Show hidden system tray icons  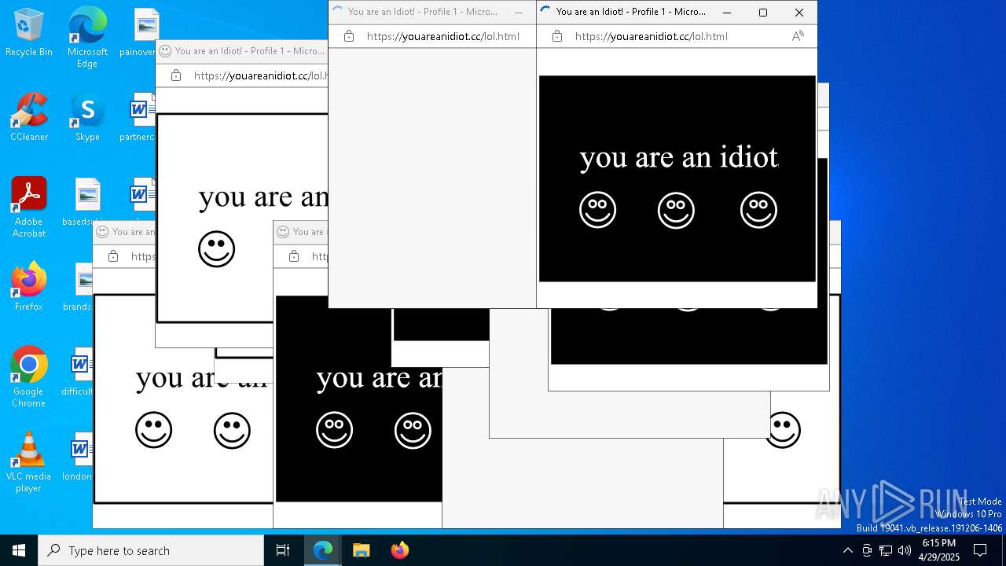847,550
